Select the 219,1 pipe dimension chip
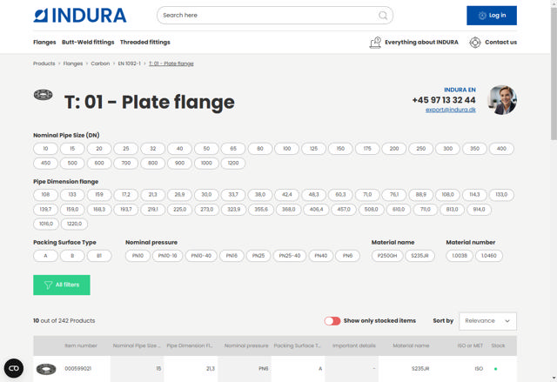 pos(153,210)
